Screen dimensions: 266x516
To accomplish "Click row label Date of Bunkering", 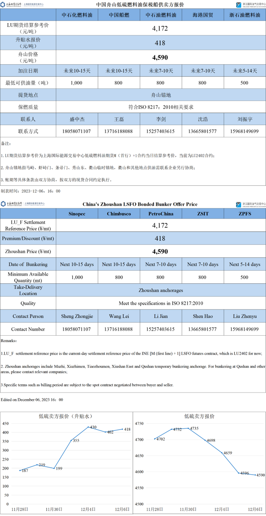I will [x=28, y=264].
